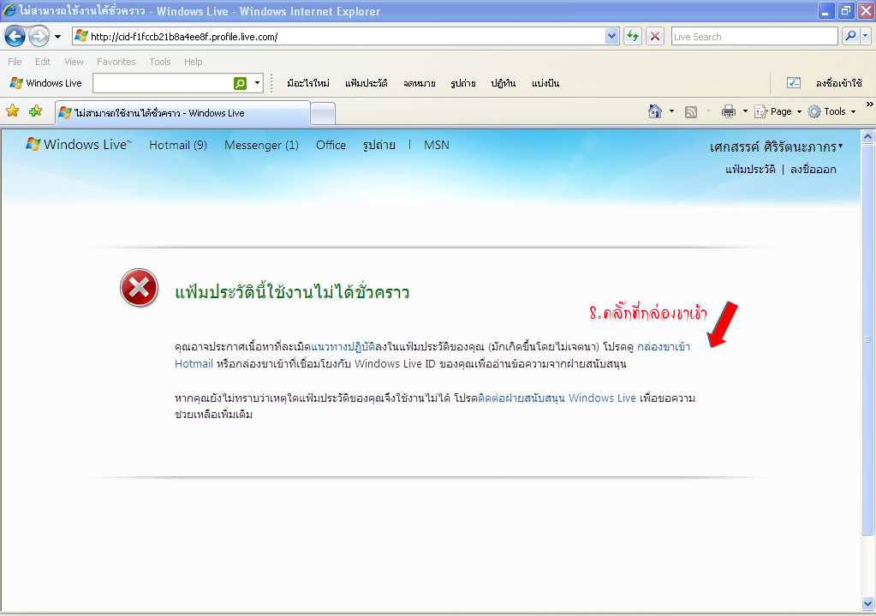Open the Help menu
The image size is (876, 616).
pos(194,62)
